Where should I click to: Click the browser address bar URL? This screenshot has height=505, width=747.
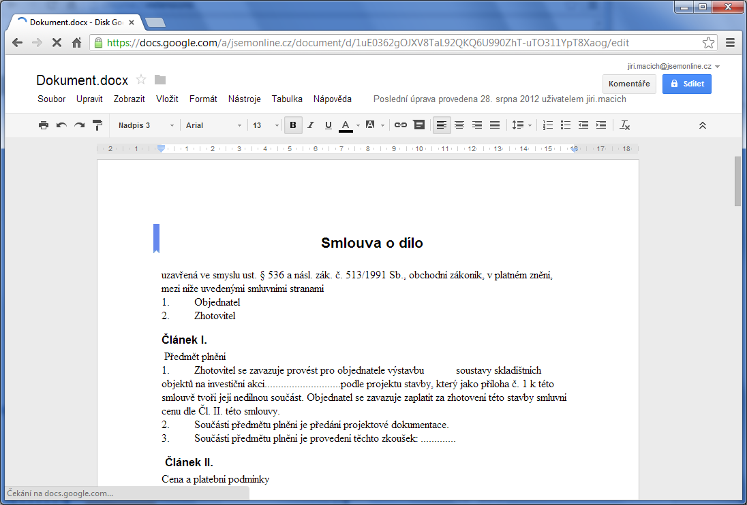click(x=368, y=43)
